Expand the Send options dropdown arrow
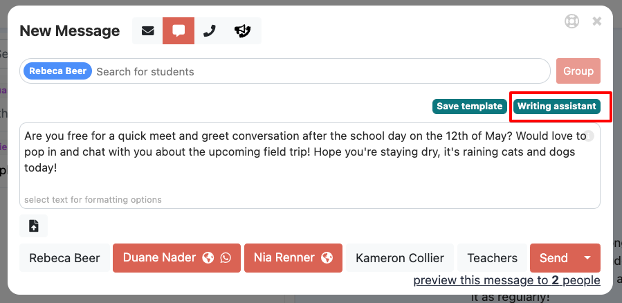Screen dimensions: 622x303 [x=587, y=258]
